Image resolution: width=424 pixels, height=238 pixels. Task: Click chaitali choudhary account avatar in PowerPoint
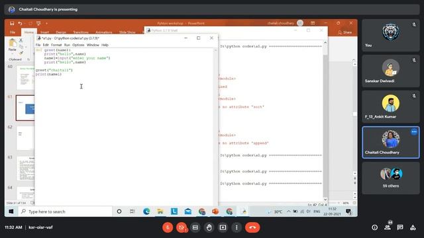point(300,23)
